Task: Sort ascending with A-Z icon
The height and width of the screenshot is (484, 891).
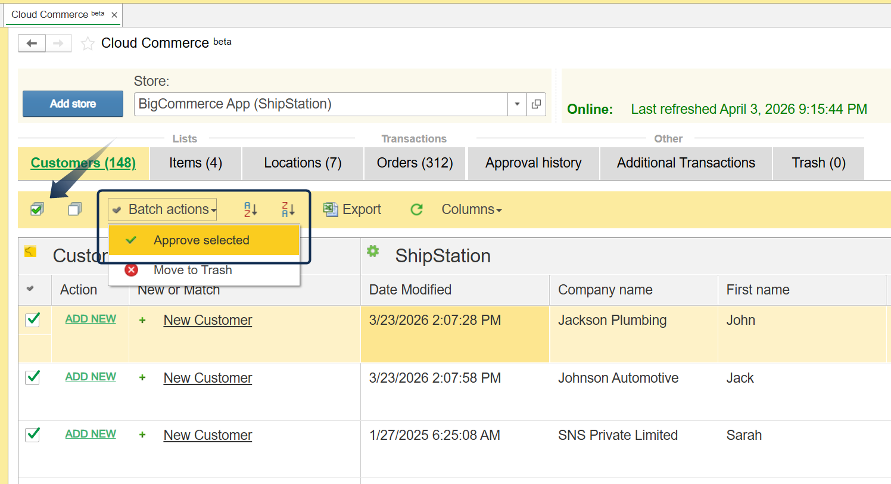Action: point(251,209)
